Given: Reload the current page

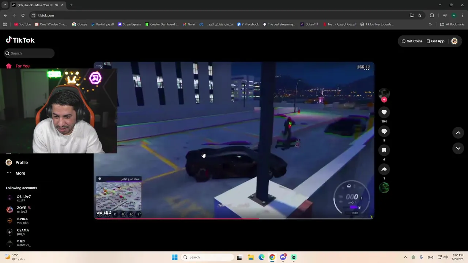Looking at the screenshot, I should click(23, 15).
